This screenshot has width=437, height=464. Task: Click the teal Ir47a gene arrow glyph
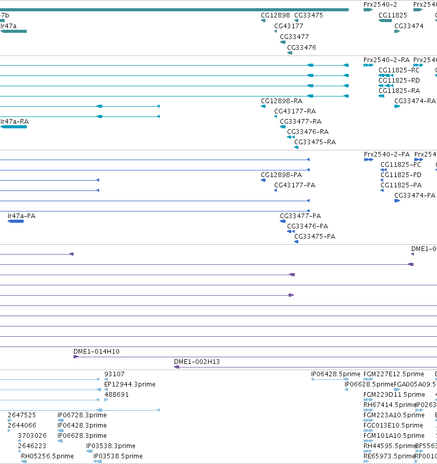(14, 31)
